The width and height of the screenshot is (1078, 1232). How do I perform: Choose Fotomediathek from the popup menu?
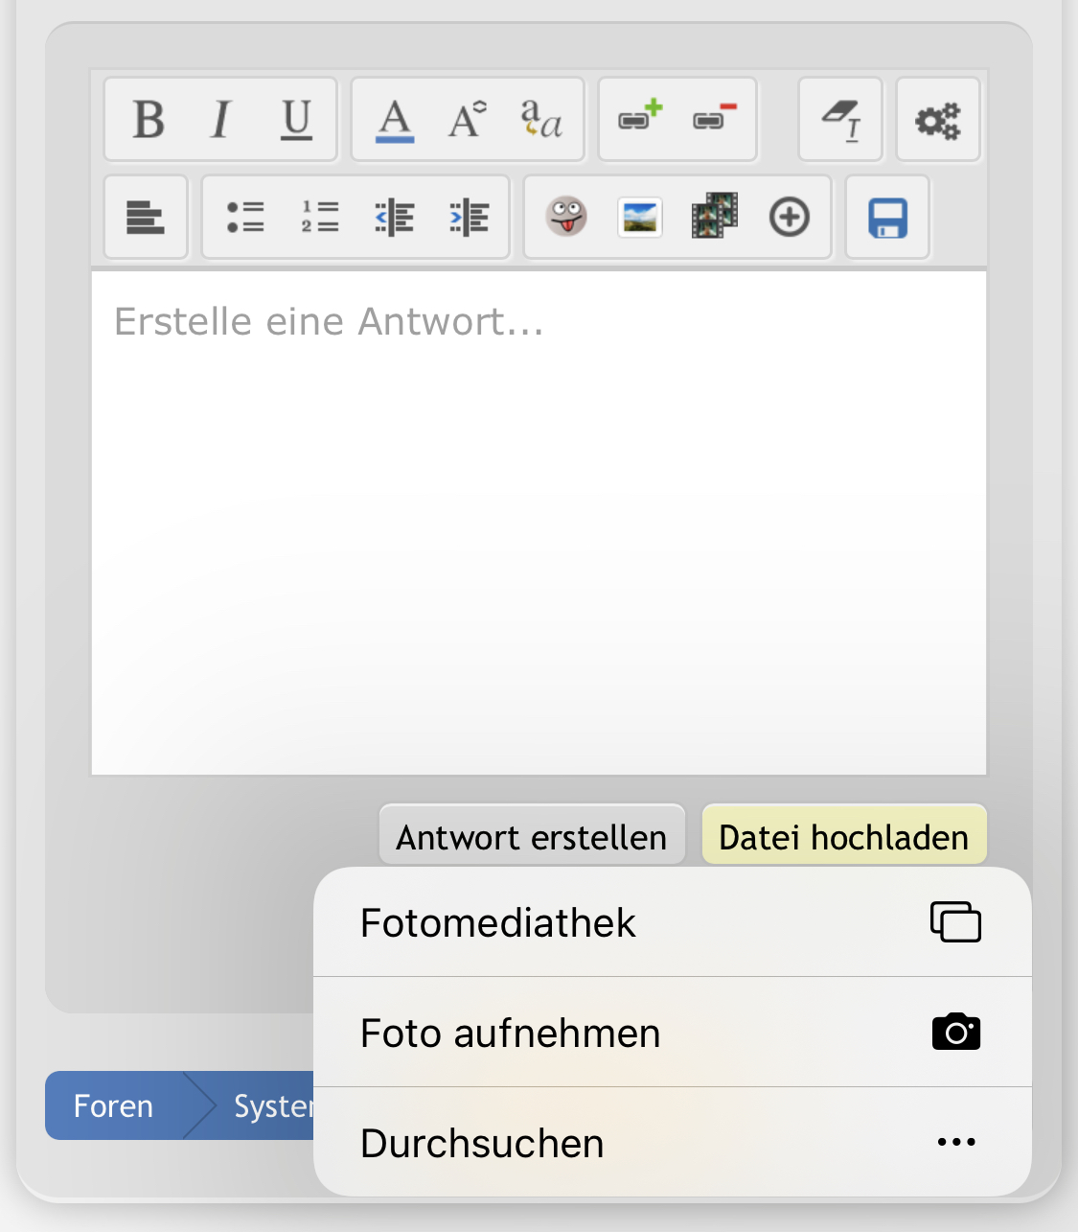click(673, 922)
